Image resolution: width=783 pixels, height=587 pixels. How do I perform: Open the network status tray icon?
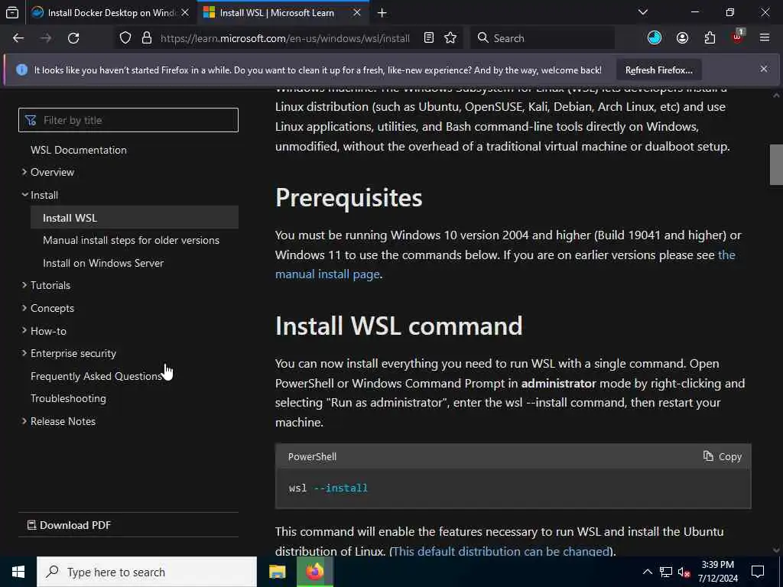pos(666,572)
